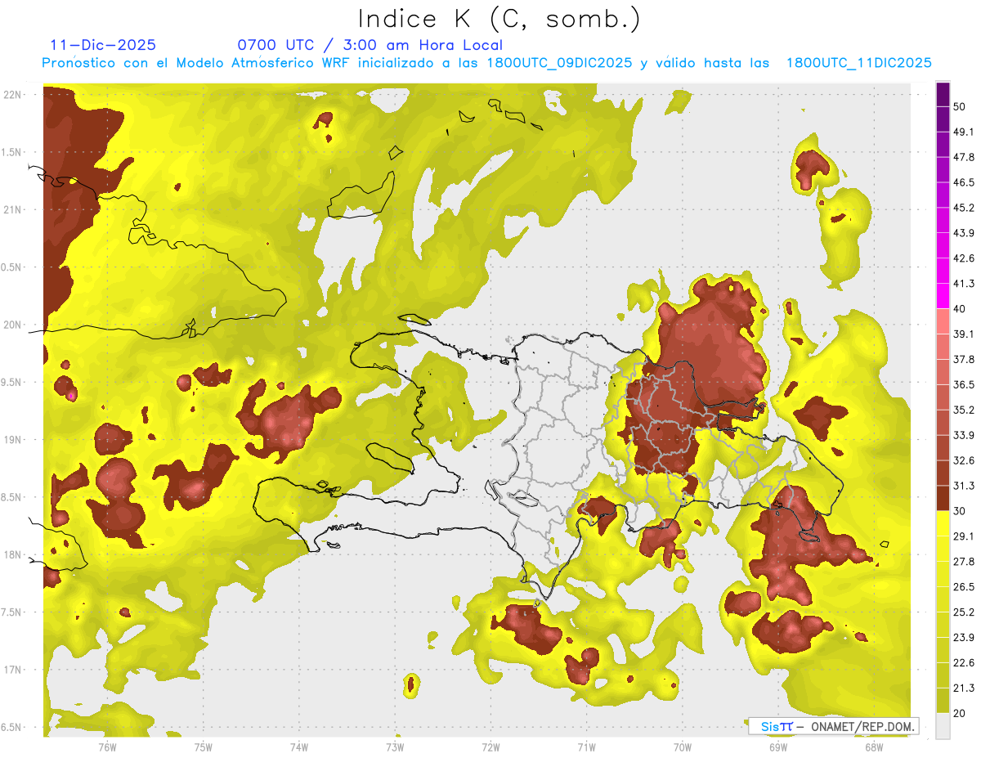Pick the dark brown swatch between 30 and 31.3
Viewport: 981px width, 758px height.
click(x=943, y=499)
